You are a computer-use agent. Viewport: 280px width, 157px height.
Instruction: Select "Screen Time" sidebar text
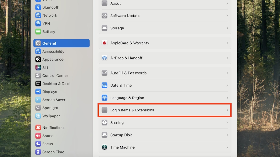click(x=53, y=152)
